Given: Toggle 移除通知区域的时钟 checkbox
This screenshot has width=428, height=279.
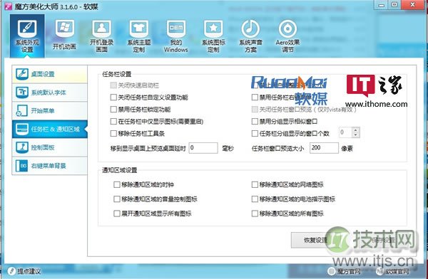Looking at the screenshot, I should click(116, 185).
